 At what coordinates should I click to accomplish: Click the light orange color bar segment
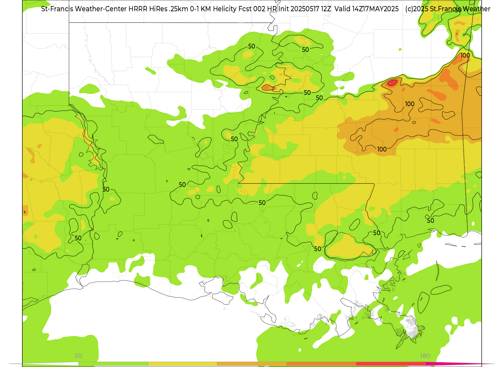pos(252,364)
